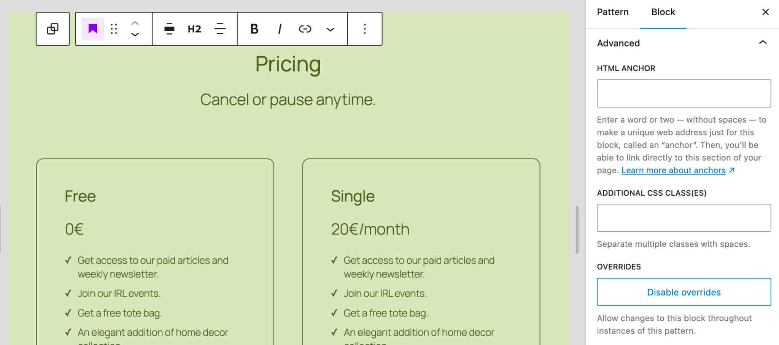Toggle italic formatting
Screen dimensions: 779x345
280,29
